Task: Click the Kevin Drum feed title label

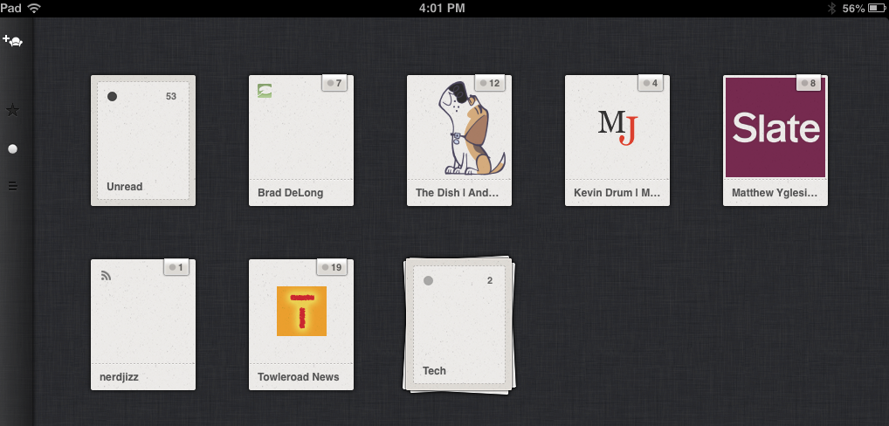Action: click(617, 193)
